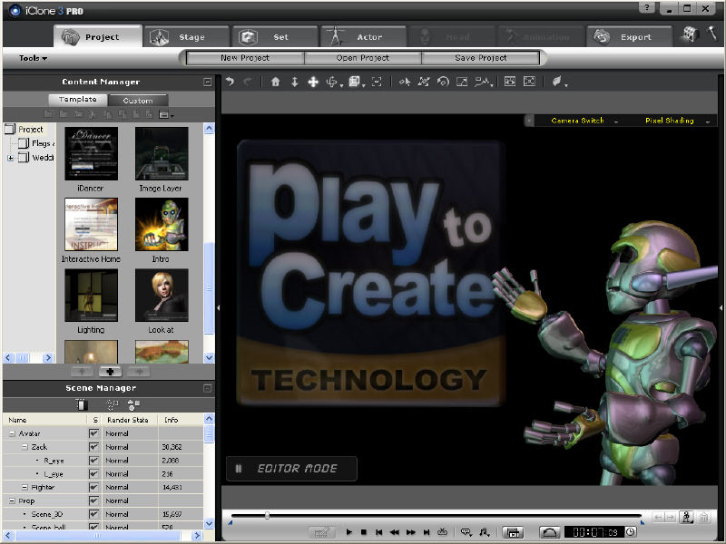This screenshot has width=726, height=544.
Task: Select the Look at template thumbnail
Action: (x=162, y=296)
